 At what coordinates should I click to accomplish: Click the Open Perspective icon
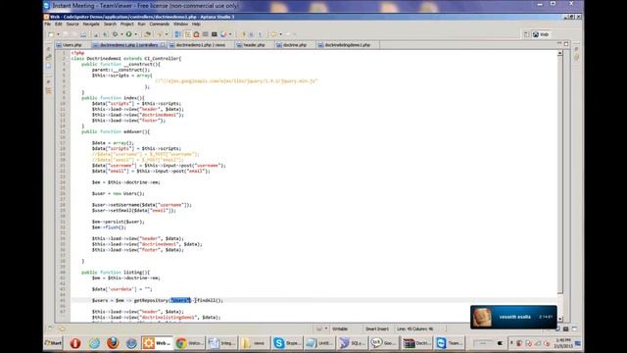[527, 34]
